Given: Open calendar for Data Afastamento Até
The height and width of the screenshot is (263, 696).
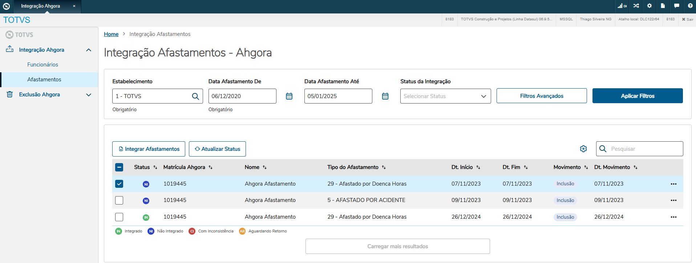Looking at the screenshot, I should pos(385,96).
